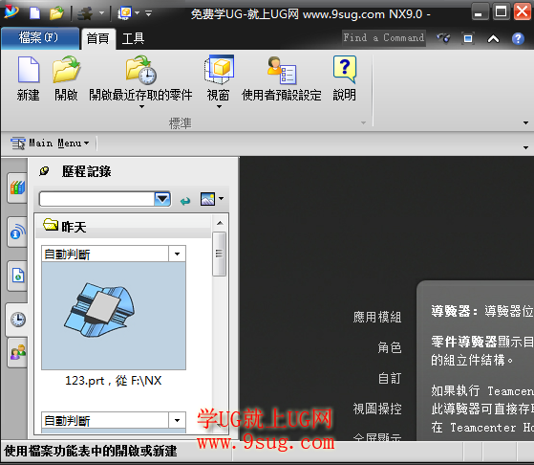The image size is (534, 465).
Task: Open the Main Menu dropdown
Action: (x=50, y=143)
